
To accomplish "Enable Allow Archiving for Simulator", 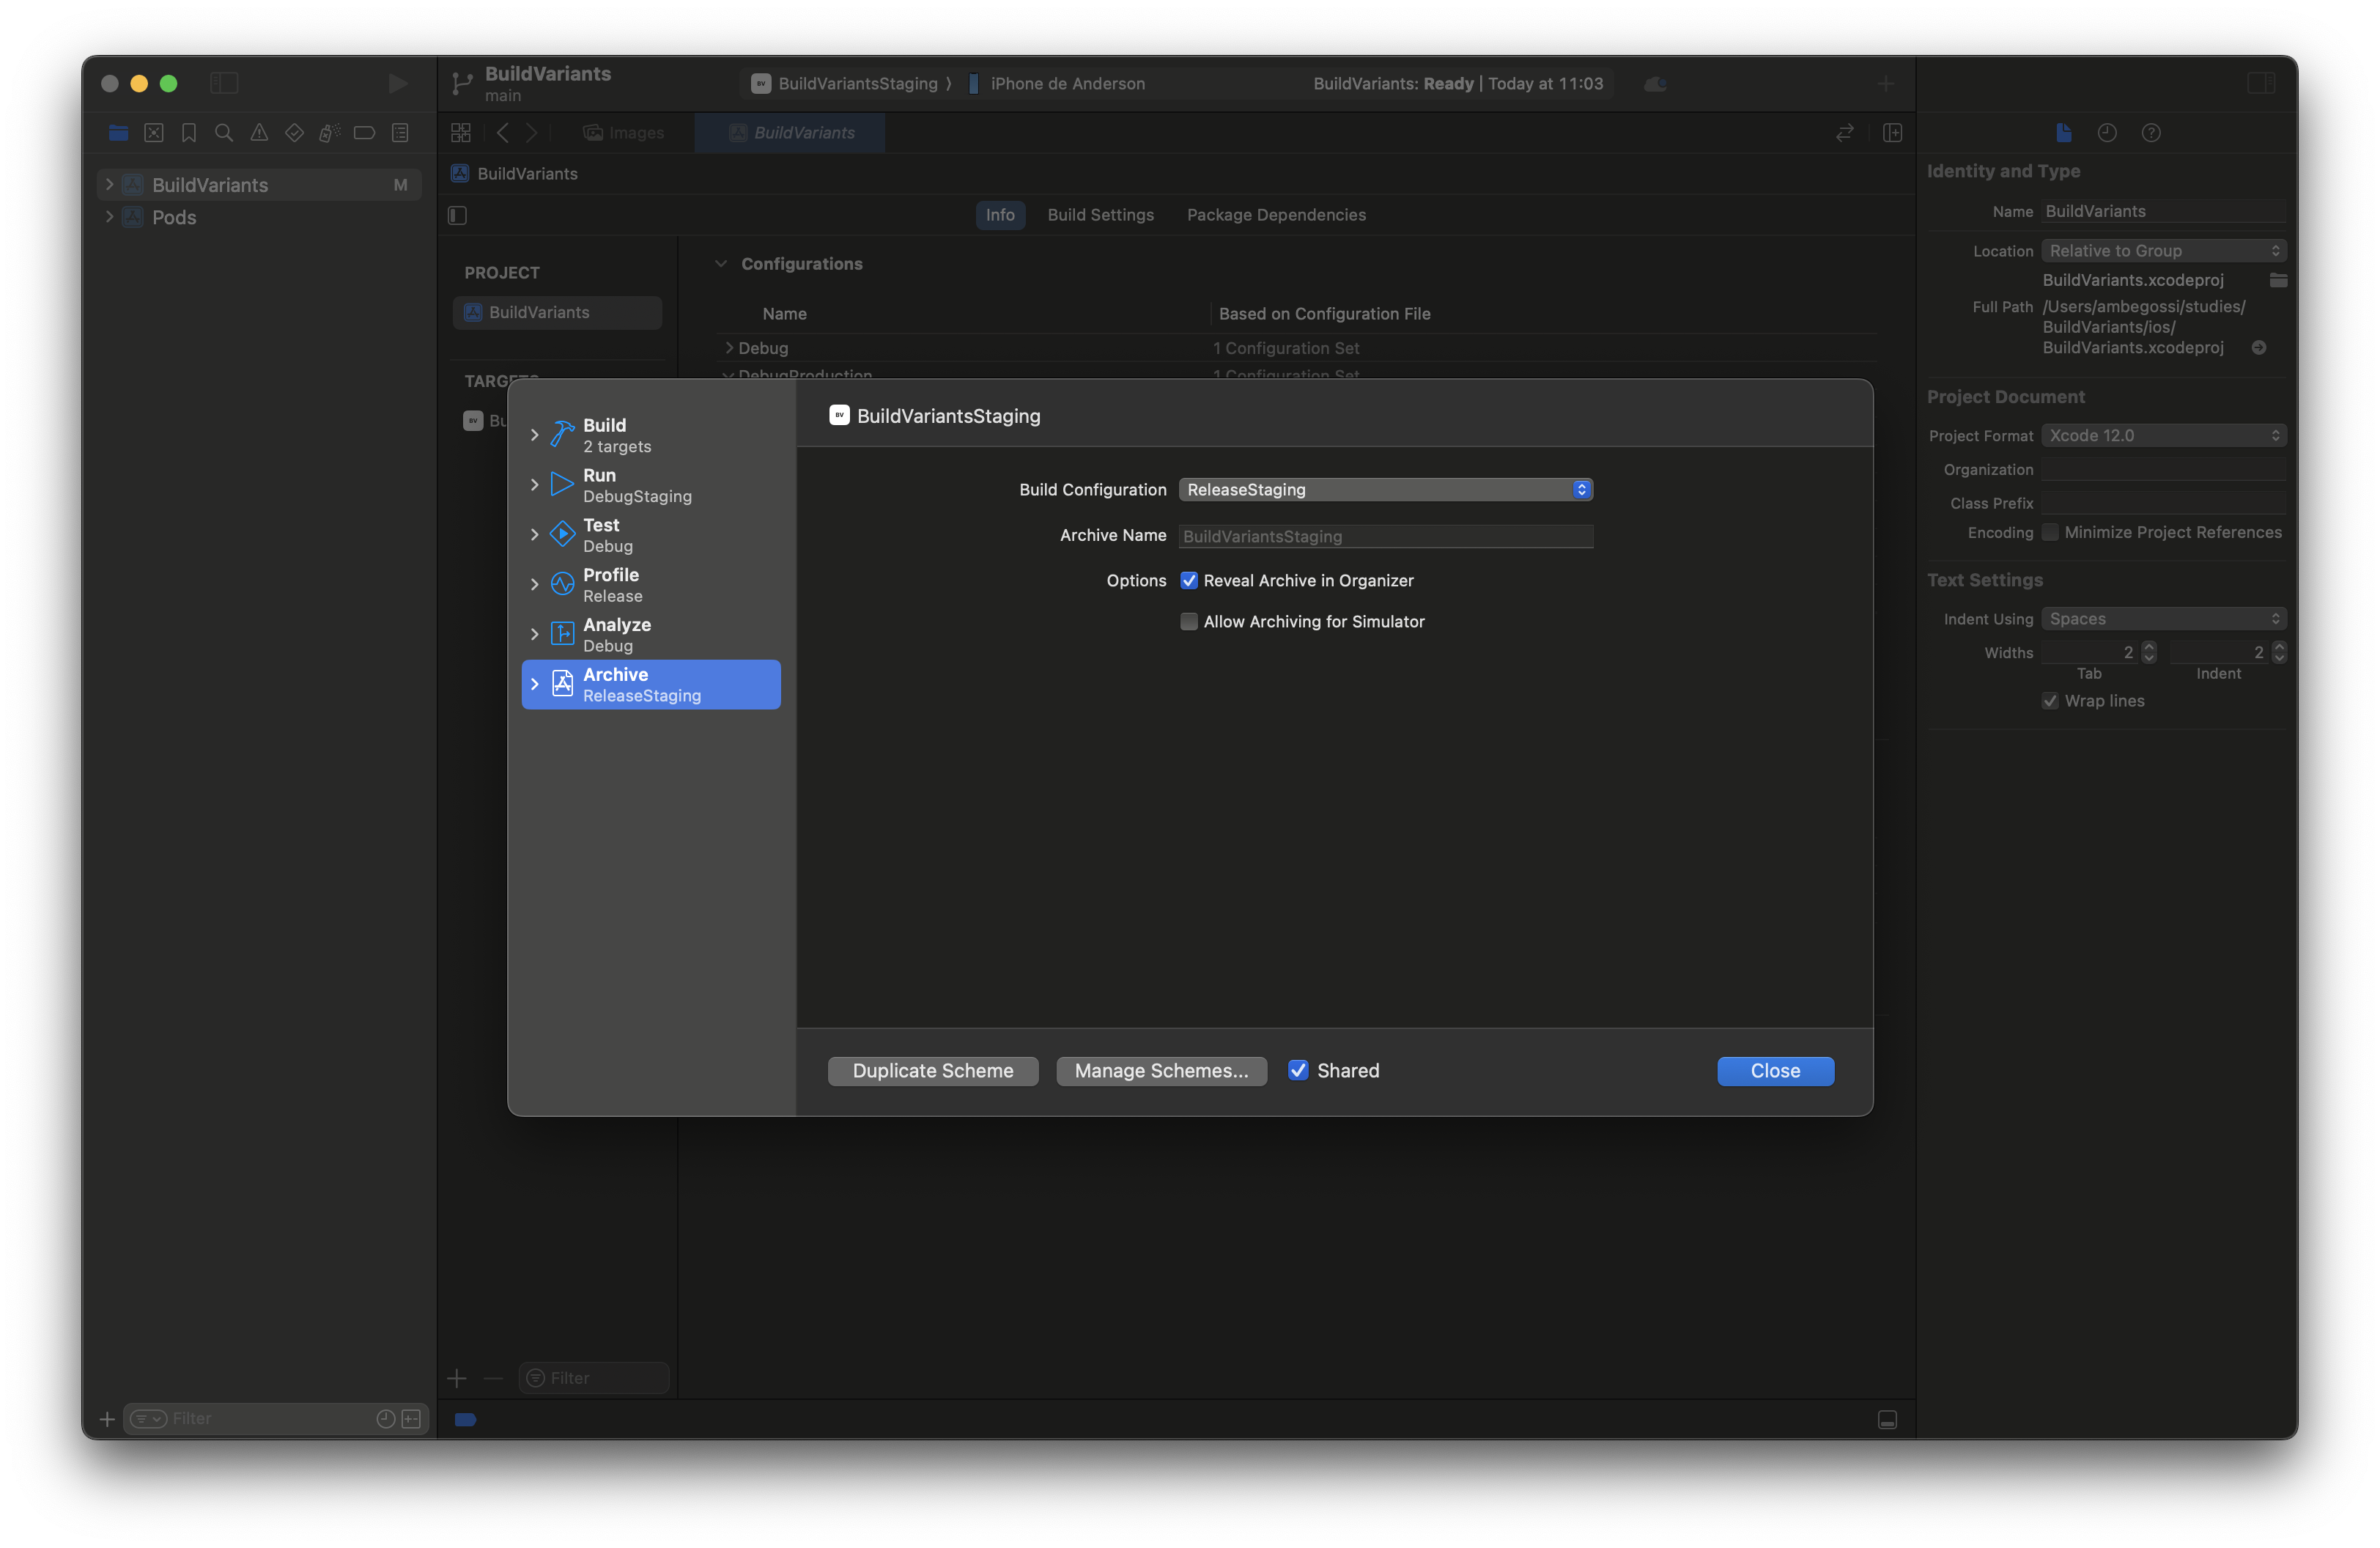I will 1189,622.
